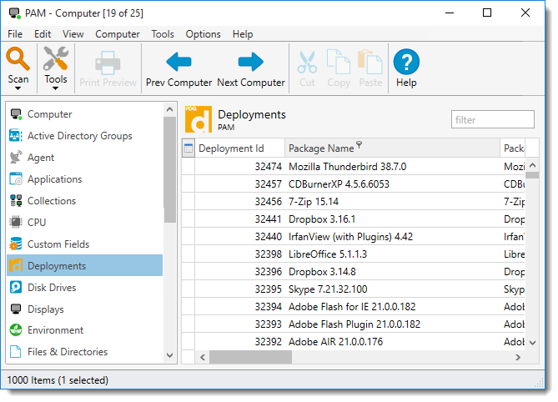The width and height of the screenshot is (558, 402).
Task: Select Deployments in the sidebar
Action: click(85, 266)
